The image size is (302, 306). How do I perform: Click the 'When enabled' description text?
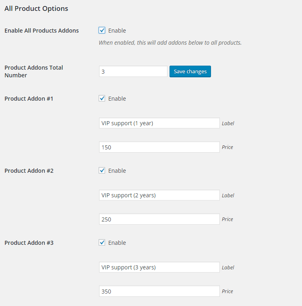tap(170, 43)
